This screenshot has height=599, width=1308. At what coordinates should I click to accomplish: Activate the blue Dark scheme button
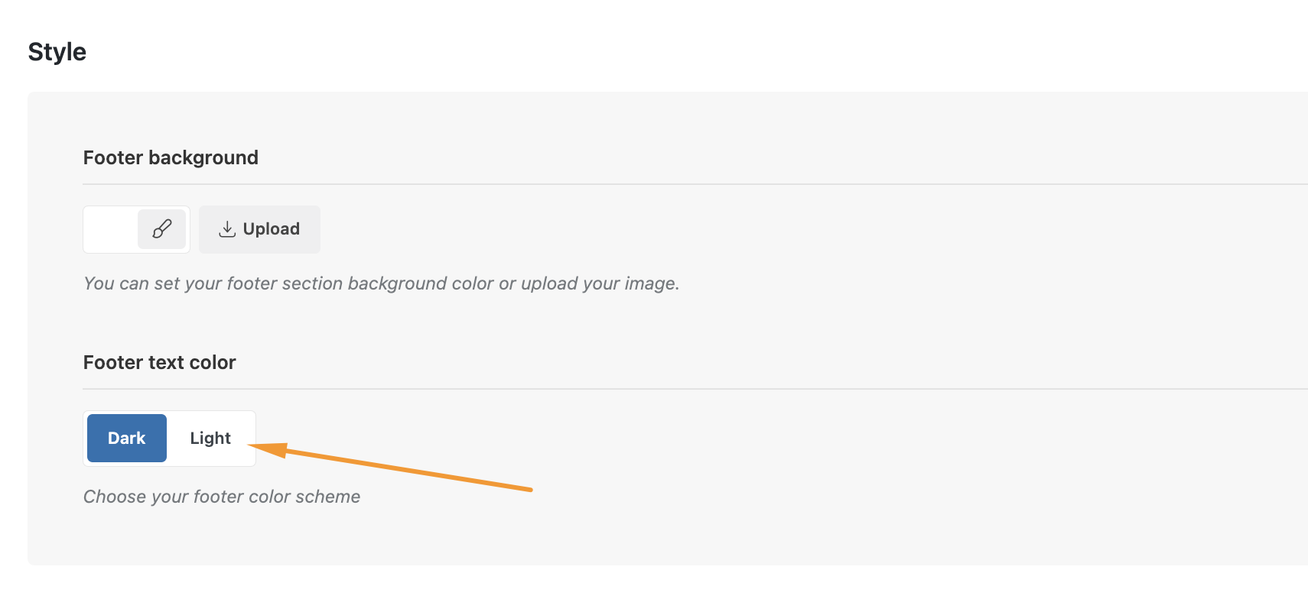point(127,439)
